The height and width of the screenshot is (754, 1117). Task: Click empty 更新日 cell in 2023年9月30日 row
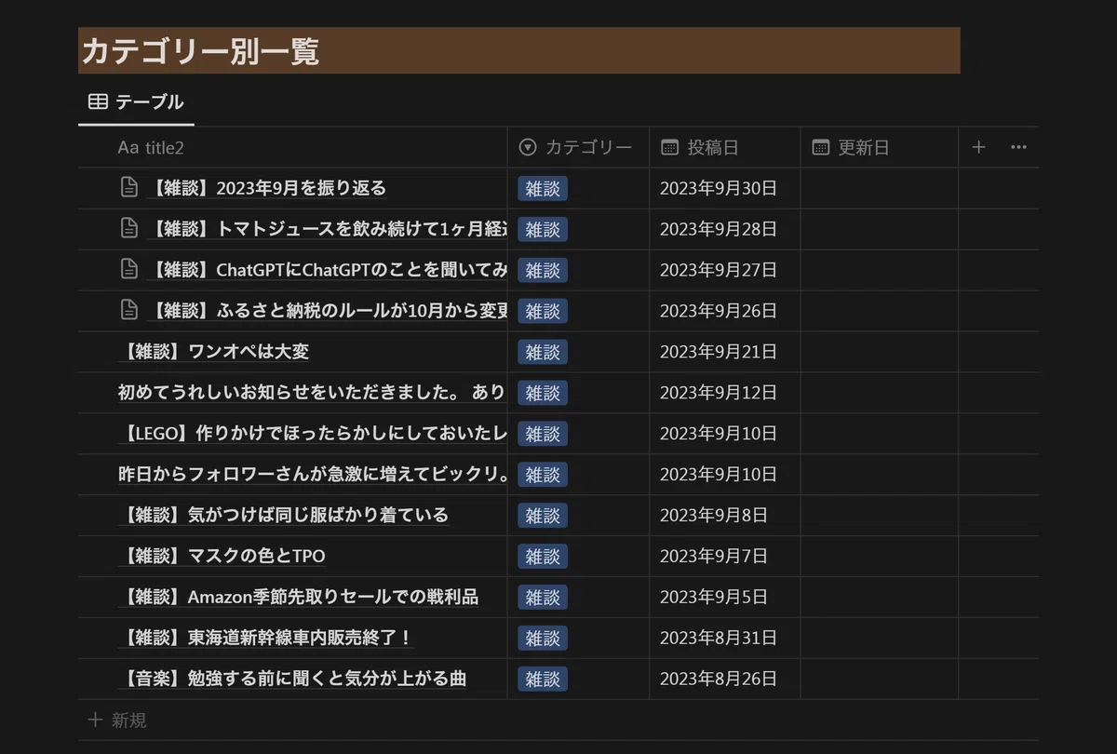click(x=879, y=188)
